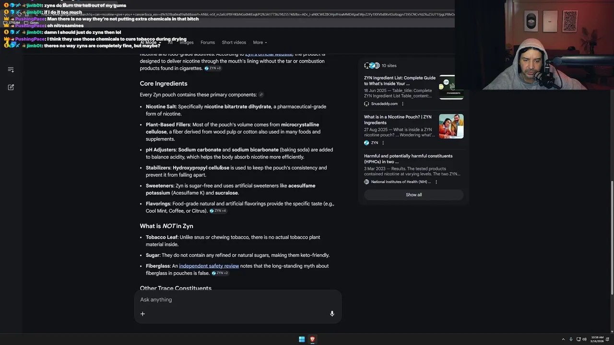Click the Flavorings bullet label
The height and width of the screenshot is (345, 614).
[158, 204]
